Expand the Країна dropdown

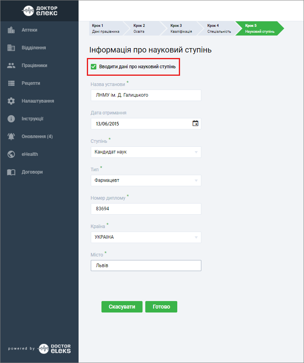tap(146, 237)
